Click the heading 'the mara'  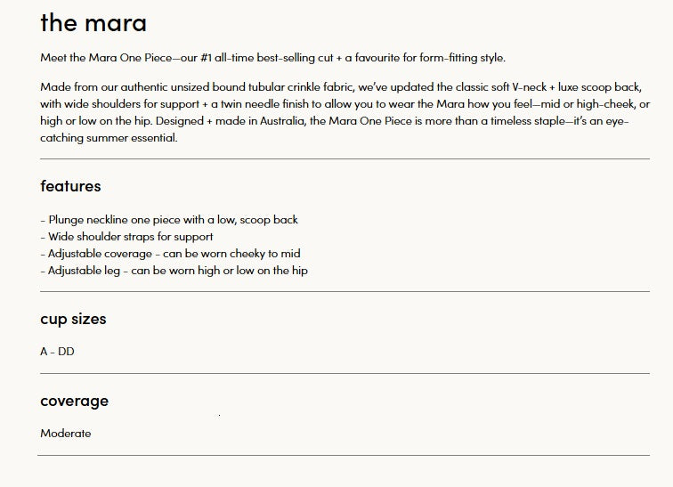coord(93,23)
